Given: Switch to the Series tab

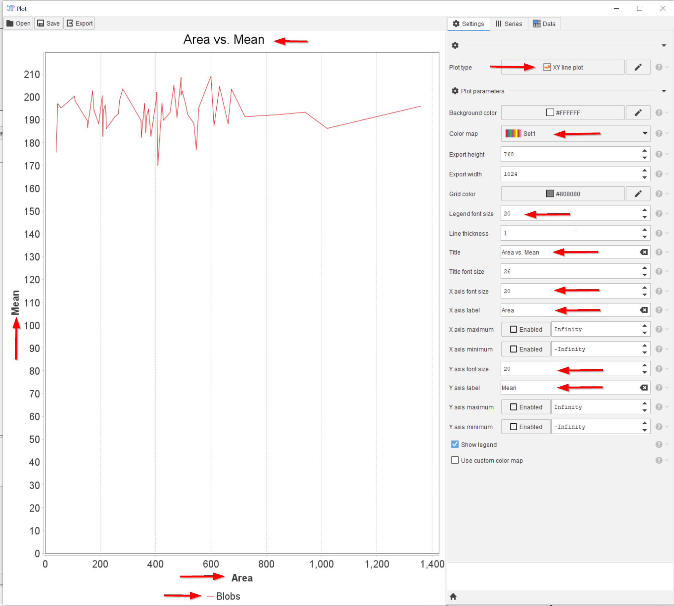Looking at the screenshot, I should pos(509,24).
